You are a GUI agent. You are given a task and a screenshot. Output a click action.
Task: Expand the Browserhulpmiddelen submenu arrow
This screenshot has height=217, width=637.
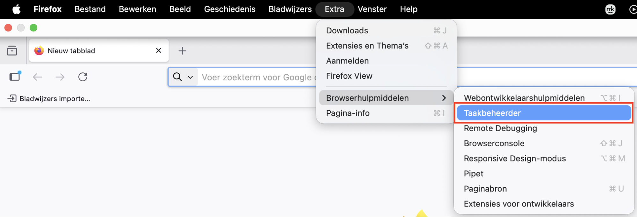444,98
